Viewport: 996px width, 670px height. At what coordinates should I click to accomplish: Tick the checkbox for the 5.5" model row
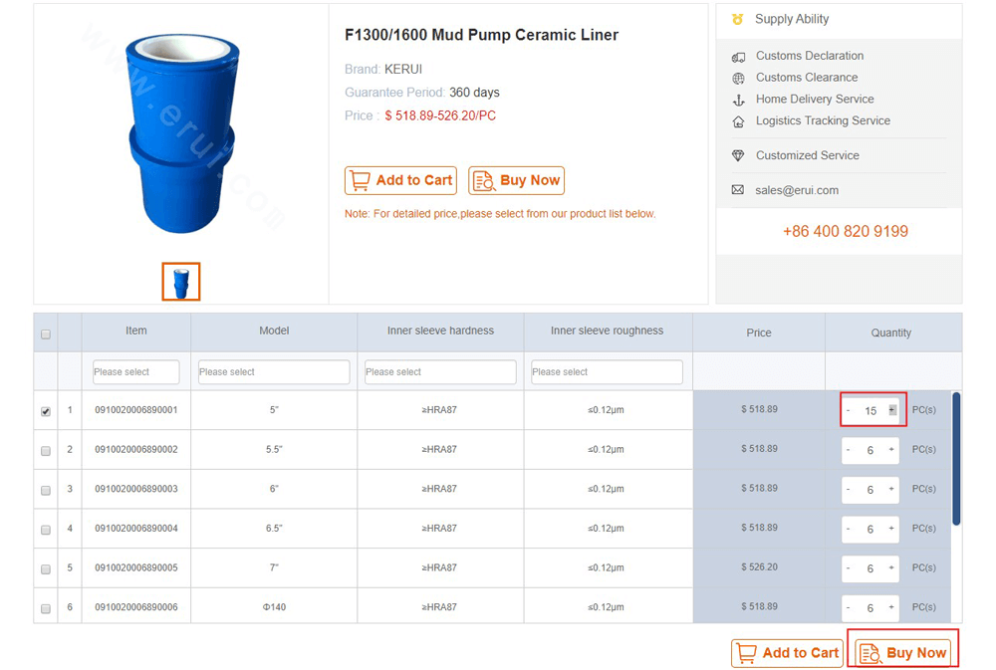tap(46, 451)
